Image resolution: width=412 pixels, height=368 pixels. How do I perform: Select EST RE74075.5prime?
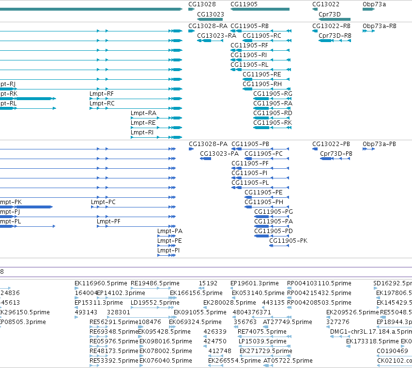point(262,332)
